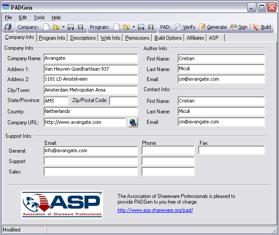The image size is (279, 235).
Task: Open a Company file folder icon
Action: [x=56, y=27]
